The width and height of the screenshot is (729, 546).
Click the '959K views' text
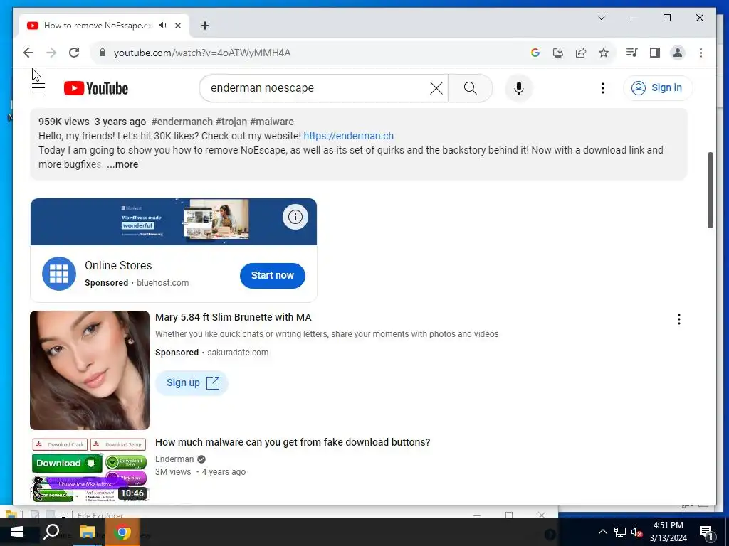click(63, 122)
